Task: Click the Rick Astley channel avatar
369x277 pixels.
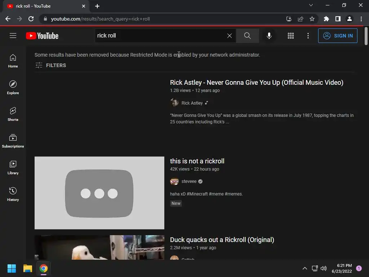Action: [174, 103]
